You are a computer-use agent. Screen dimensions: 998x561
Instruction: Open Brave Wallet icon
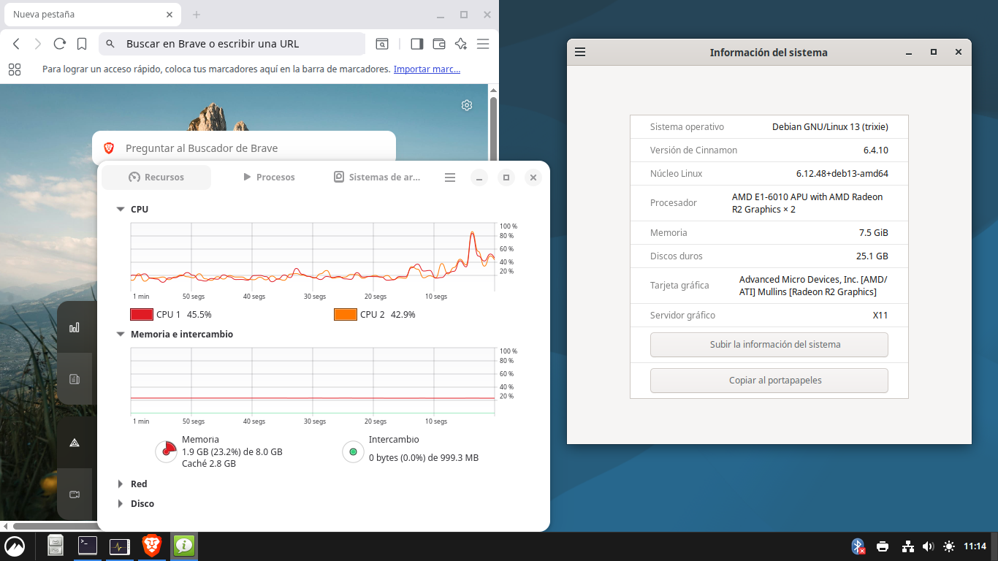pyautogui.click(x=439, y=44)
